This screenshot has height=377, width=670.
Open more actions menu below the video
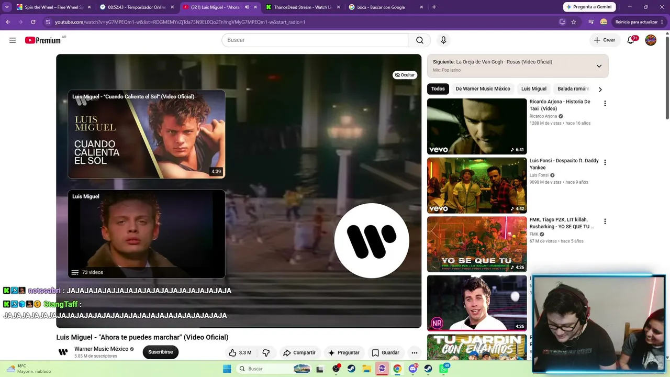415,352
